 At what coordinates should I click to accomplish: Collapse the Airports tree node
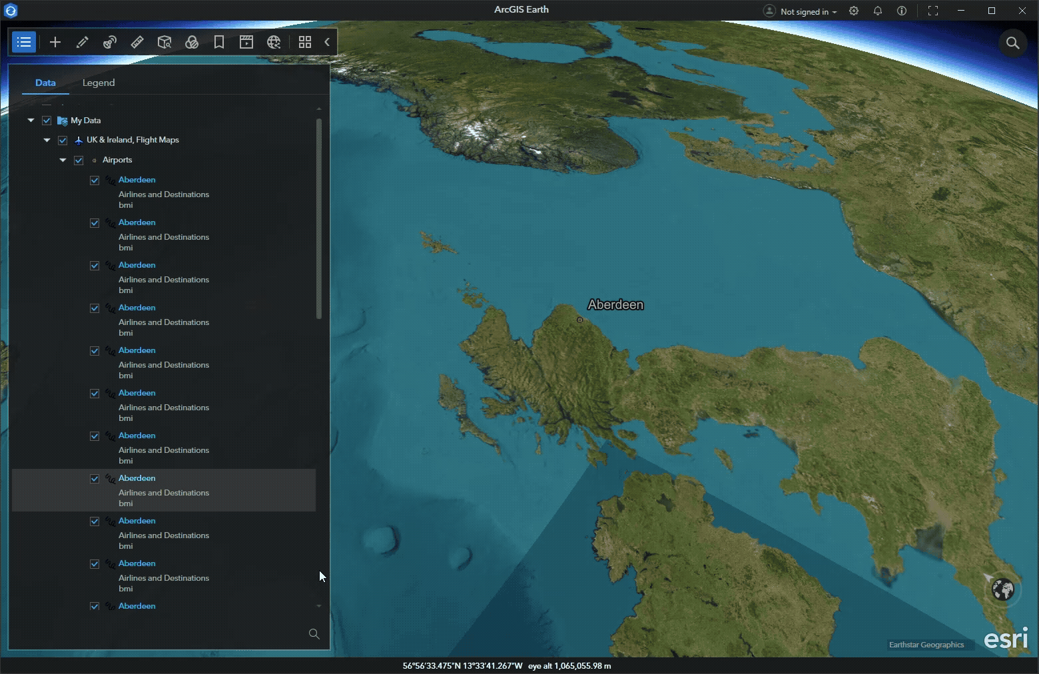point(63,160)
